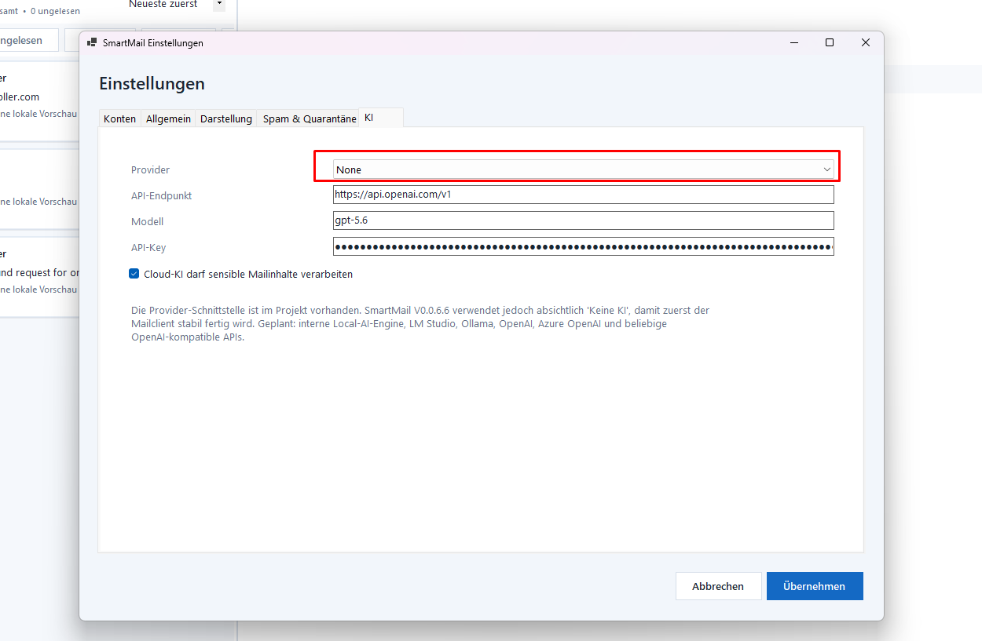The width and height of the screenshot is (982, 641).
Task: Switch to the Darstellung tab
Action: coord(226,119)
